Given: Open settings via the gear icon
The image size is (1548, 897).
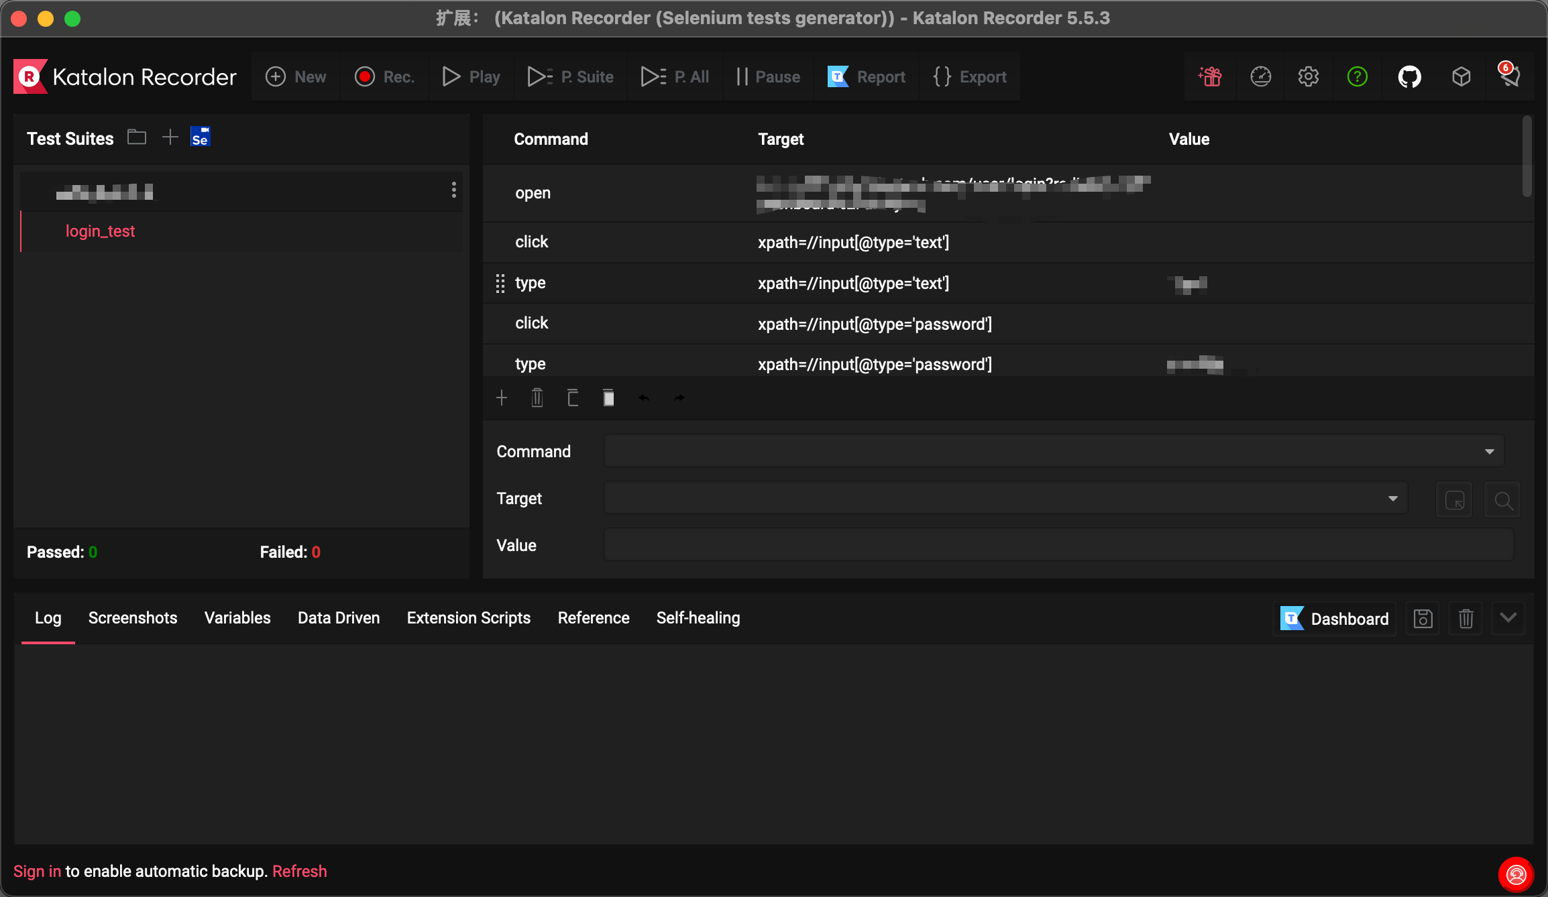Looking at the screenshot, I should tap(1308, 76).
